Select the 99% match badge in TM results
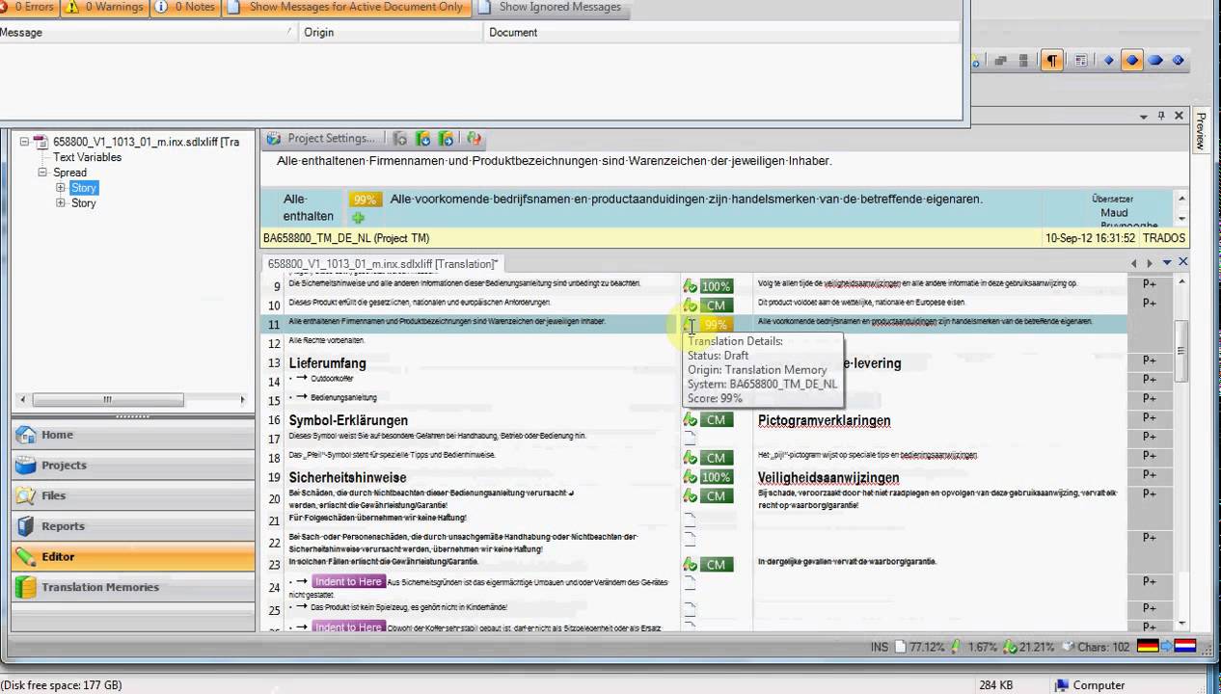Image resolution: width=1221 pixels, height=694 pixels. point(365,200)
